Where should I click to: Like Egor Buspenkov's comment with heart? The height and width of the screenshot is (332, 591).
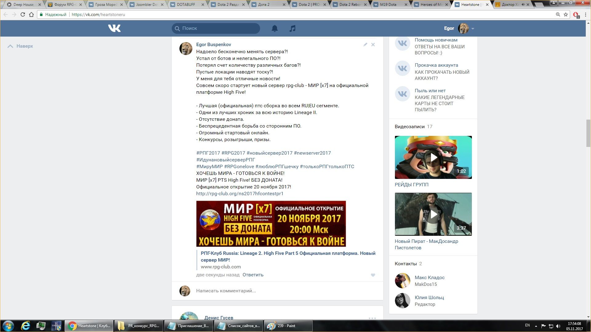pos(373,275)
